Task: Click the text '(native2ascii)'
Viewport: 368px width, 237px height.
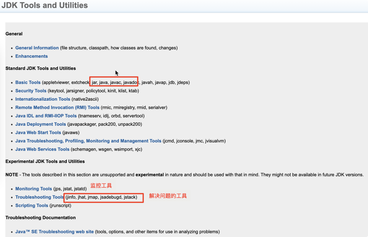Action: pos(85,99)
